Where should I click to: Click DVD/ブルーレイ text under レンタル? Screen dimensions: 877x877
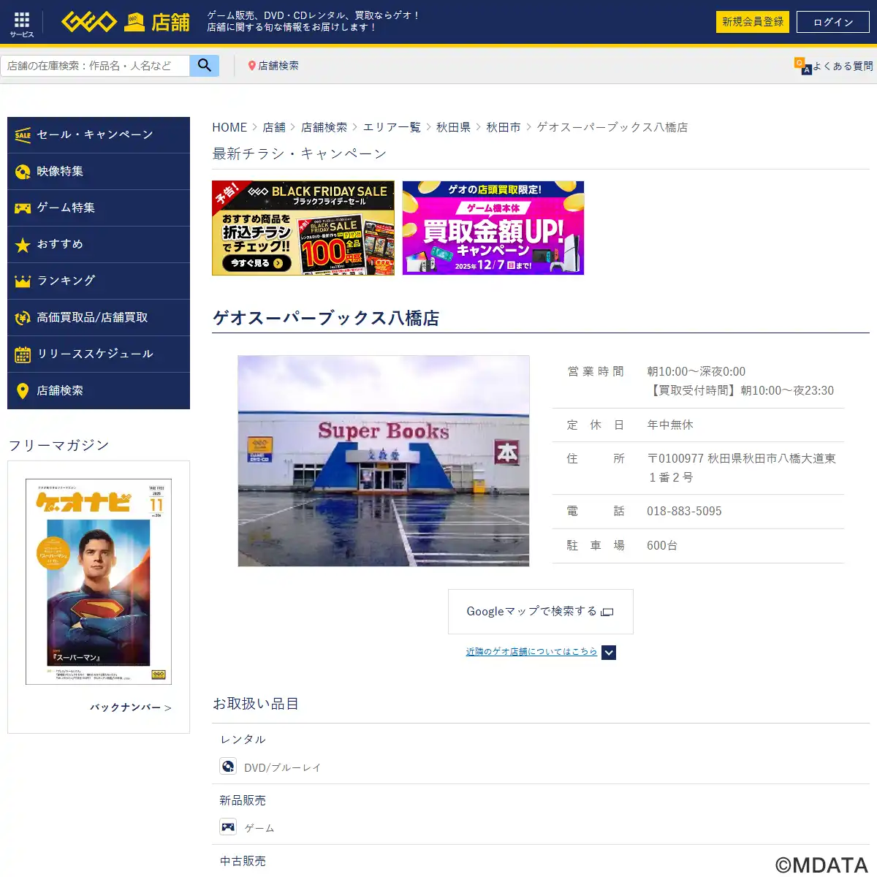[283, 767]
